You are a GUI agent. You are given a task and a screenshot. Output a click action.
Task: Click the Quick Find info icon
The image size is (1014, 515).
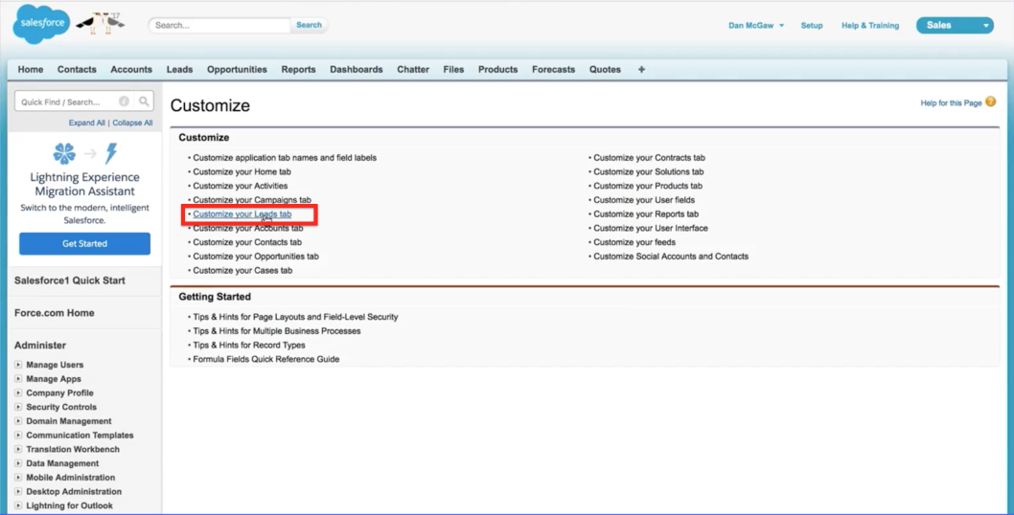124,101
